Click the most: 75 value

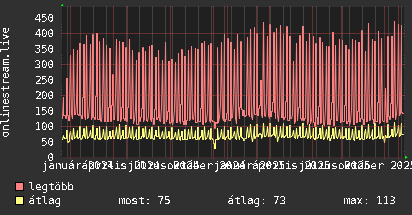point(145,201)
